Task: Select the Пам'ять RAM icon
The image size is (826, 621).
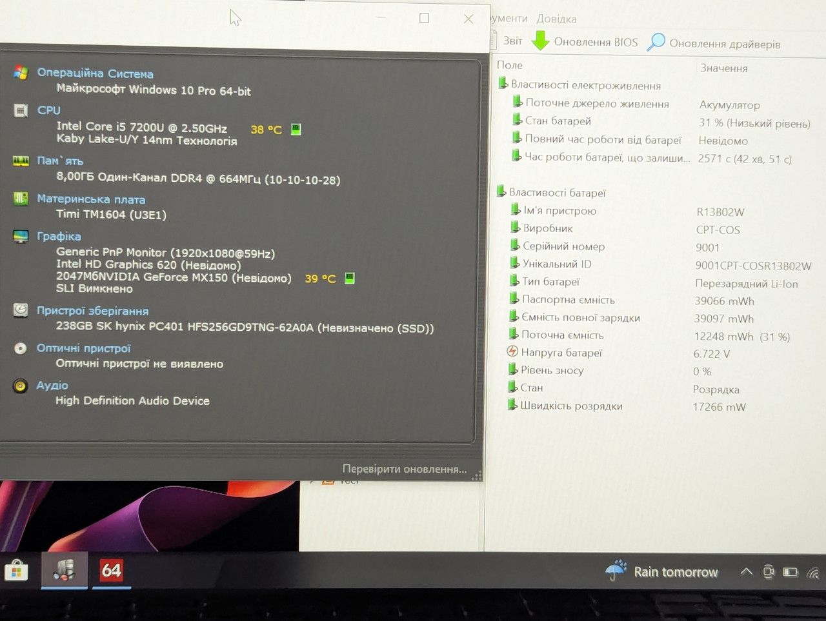Action: [x=21, y=161]
